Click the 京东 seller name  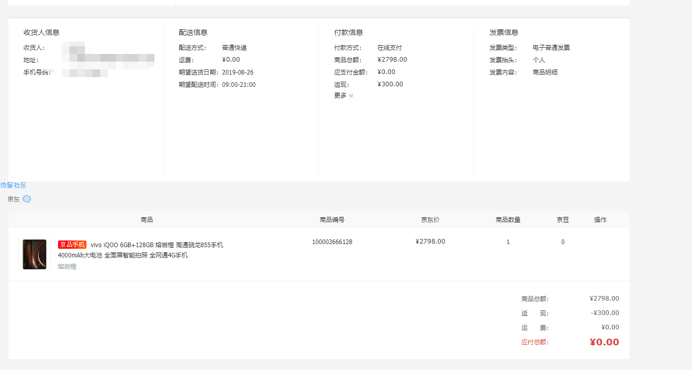(13, 199)
